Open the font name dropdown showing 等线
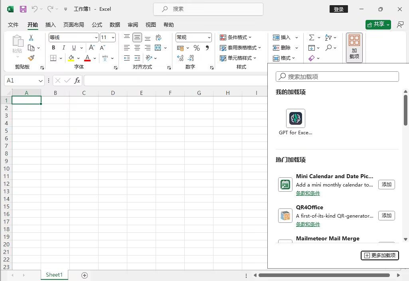 point(74,37)
